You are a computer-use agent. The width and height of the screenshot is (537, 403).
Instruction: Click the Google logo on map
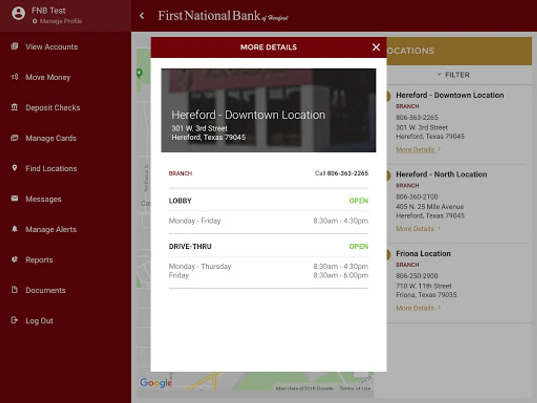click(156, 383)
